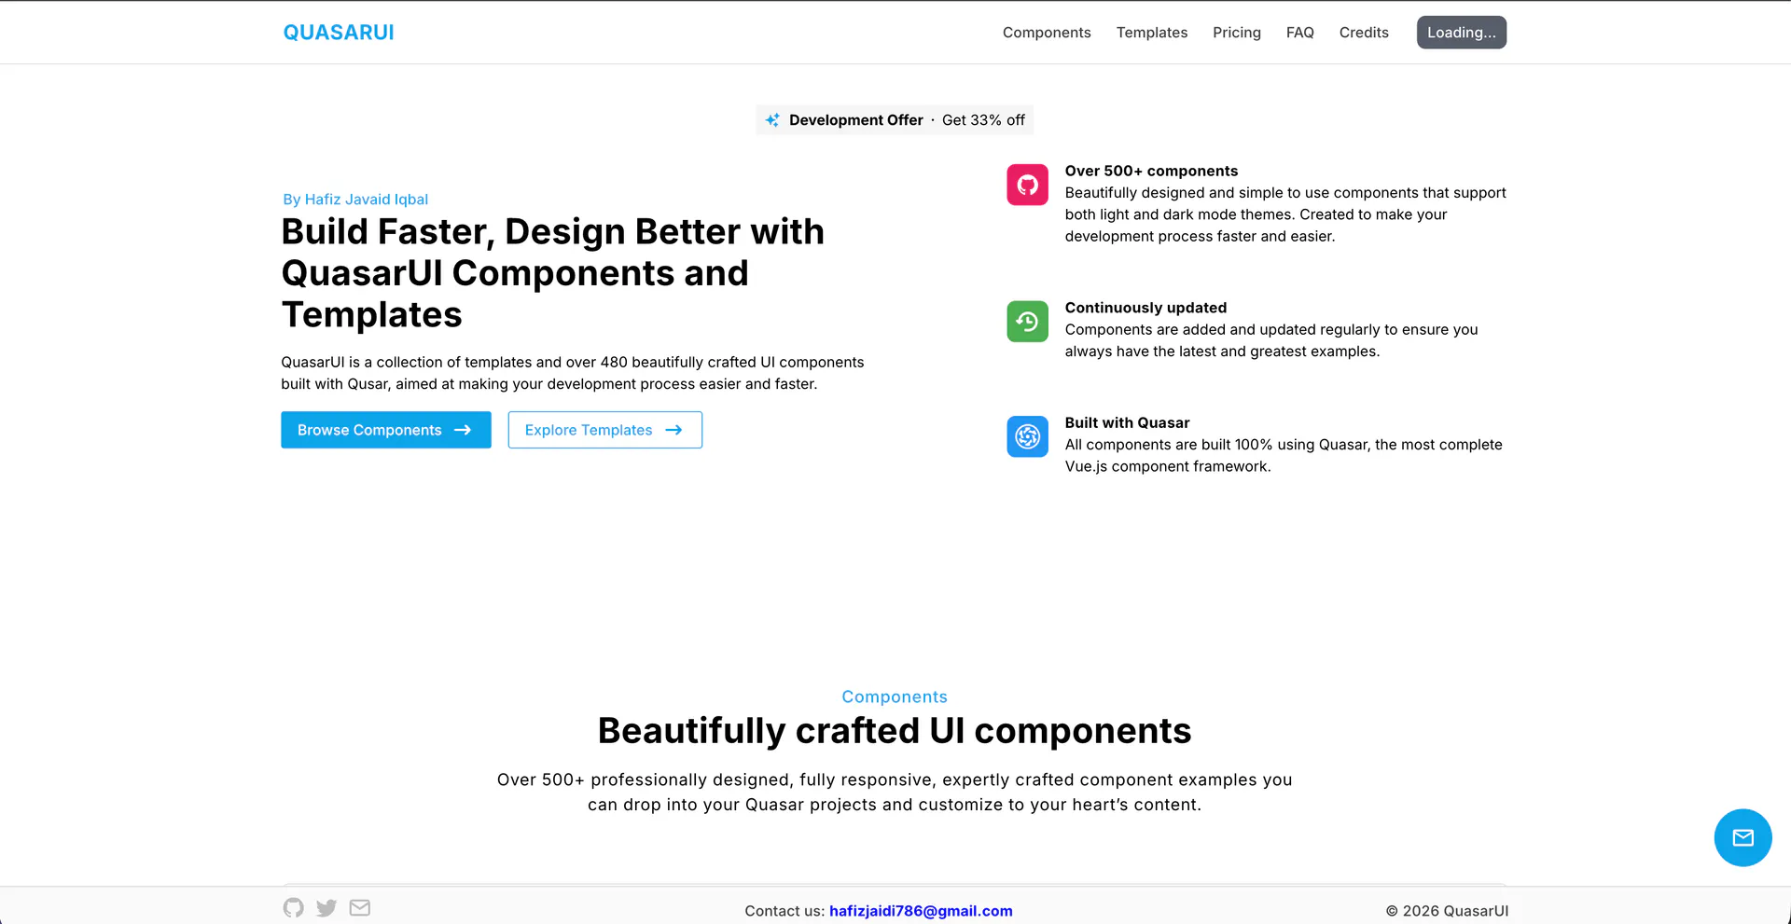Select FAQ in the header navigation

point(1299,33)
